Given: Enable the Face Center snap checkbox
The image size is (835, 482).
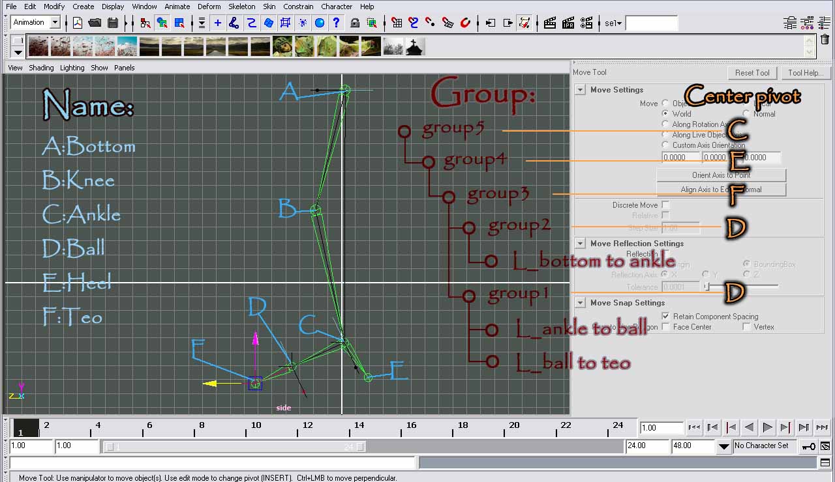Looking at the screenshot, I should tap(665, 326).
